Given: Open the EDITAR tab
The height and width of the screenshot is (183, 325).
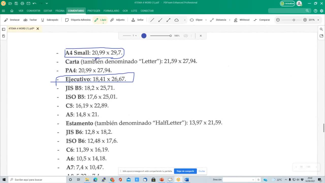Looking at the screenshot, I should (48, 11).
